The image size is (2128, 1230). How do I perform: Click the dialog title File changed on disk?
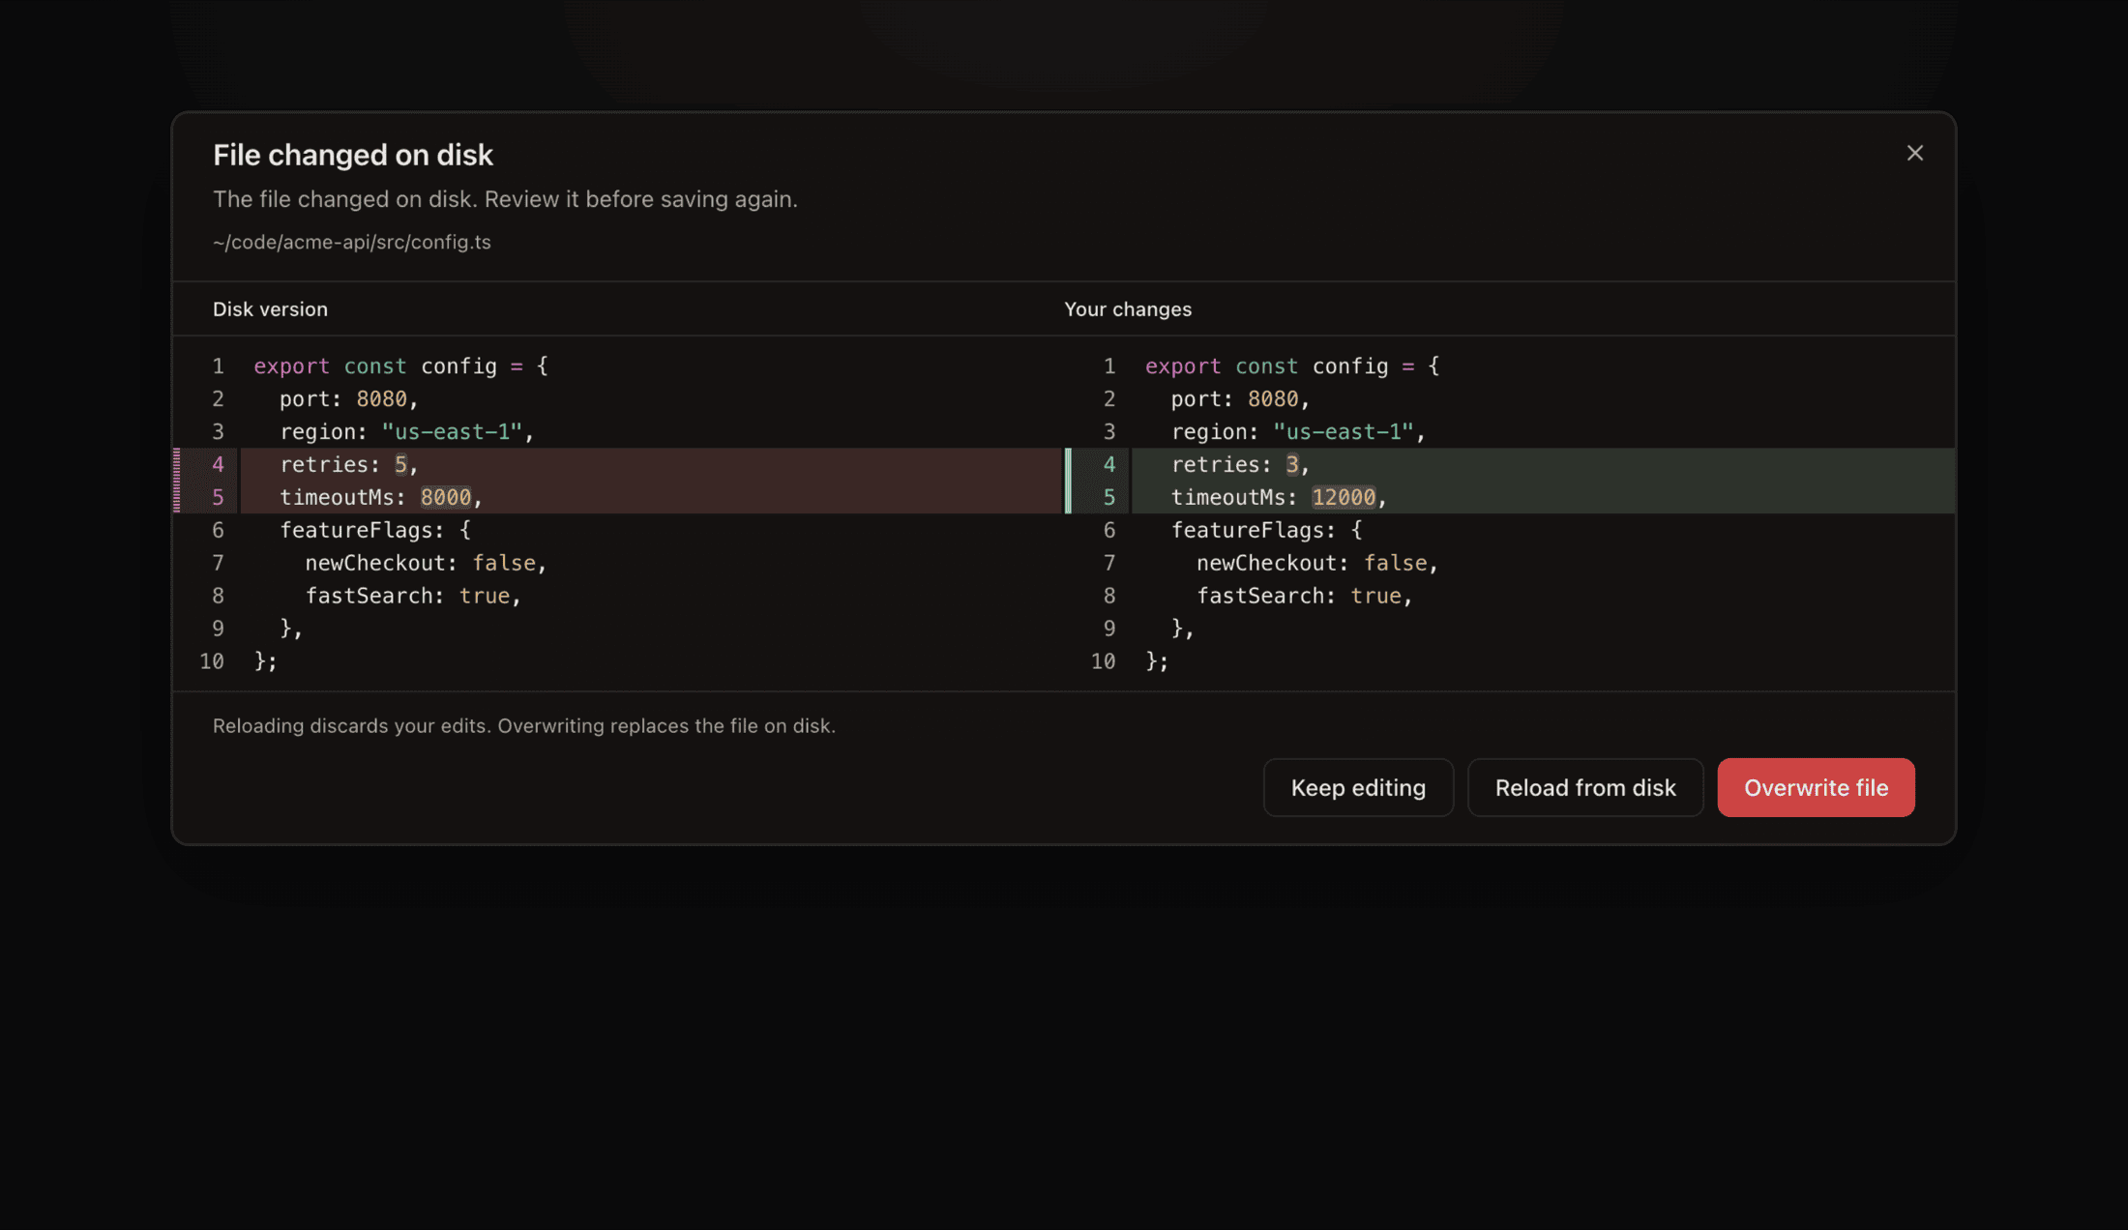(x=353, y=155)
